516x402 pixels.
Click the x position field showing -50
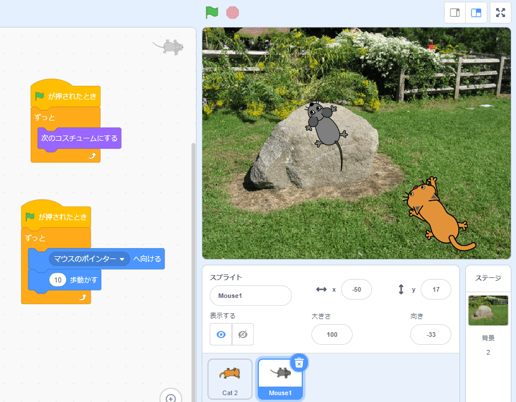click(357, 289)
